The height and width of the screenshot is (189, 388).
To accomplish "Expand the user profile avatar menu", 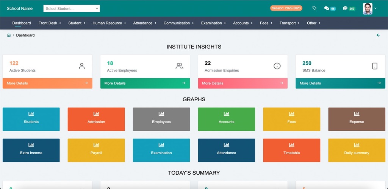I will 369,8.
